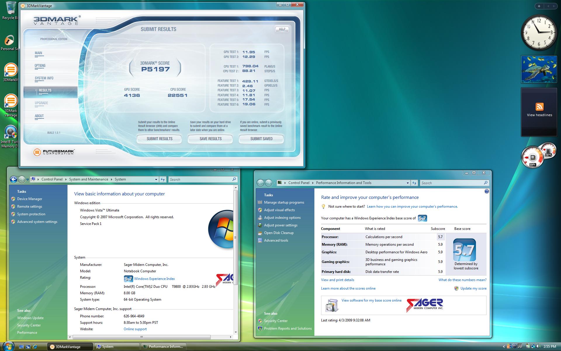The height and width of the screenshot is (351, 561).
Task: Click search magnifier in System window
Action: 234,179
